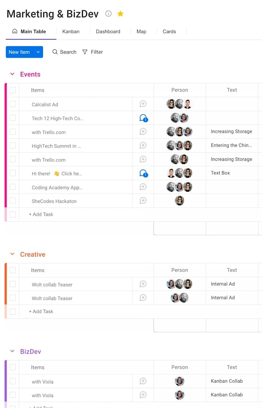Select all Events items via header checkbox

pyautogui.click(x=13, y=90)
